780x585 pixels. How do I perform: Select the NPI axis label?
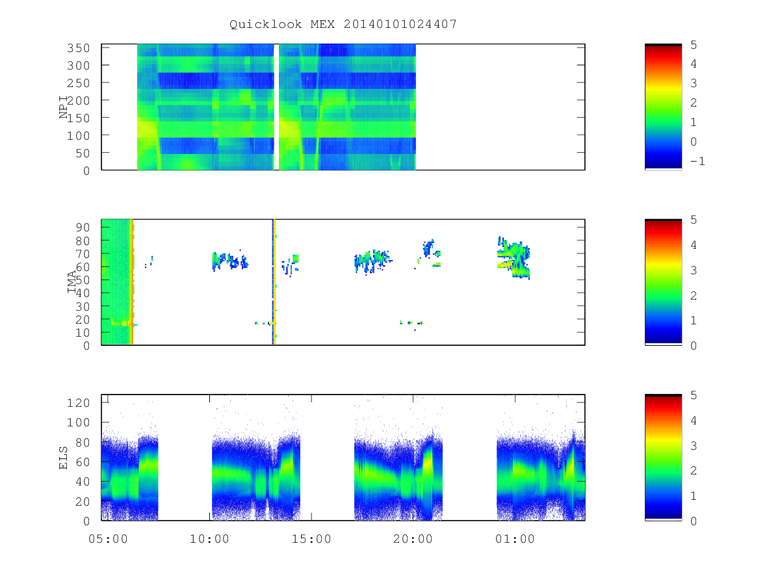point(64,107)
